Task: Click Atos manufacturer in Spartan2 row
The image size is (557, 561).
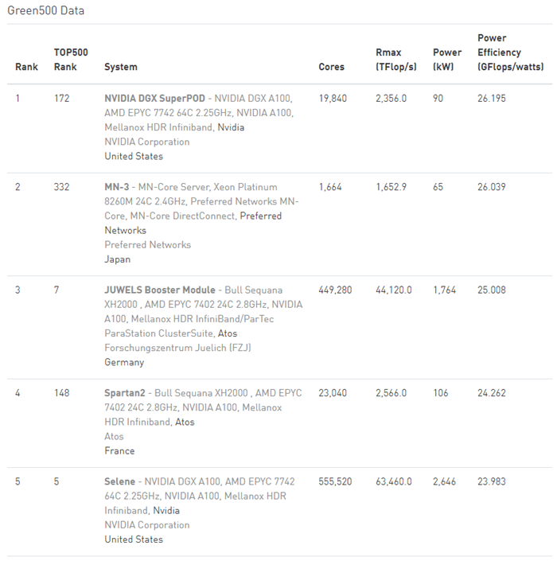Action: point(185,422)
